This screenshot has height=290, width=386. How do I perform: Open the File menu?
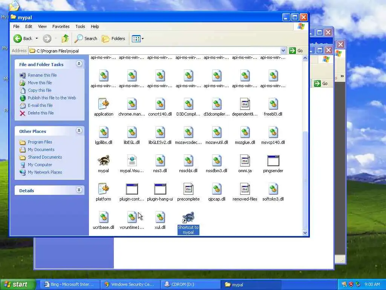tap(16, 26)
